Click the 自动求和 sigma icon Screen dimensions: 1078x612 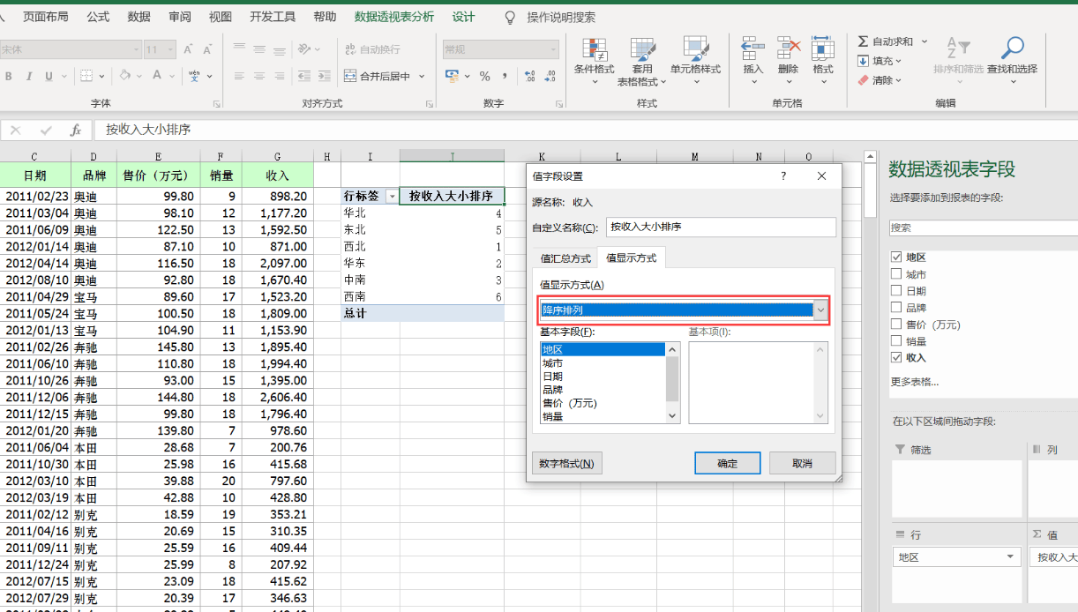(864, 41)
